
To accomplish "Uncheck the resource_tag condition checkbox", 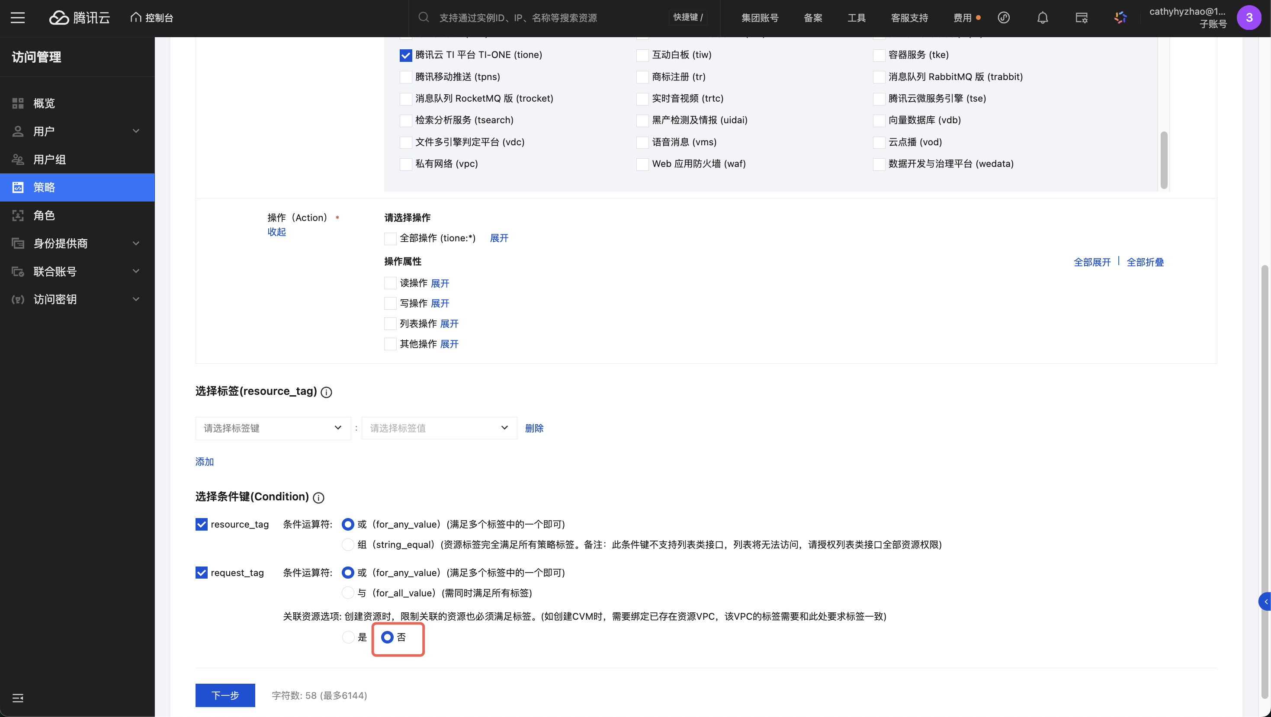I will pos(201,524).
